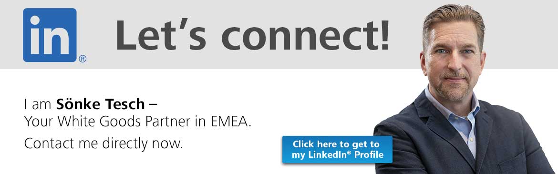Image resolution: width=558 pixels, height=174 pixels.
Task: Click the word "Your" starting the tagline
Action: pyautogui.click(x=39, y=122)
